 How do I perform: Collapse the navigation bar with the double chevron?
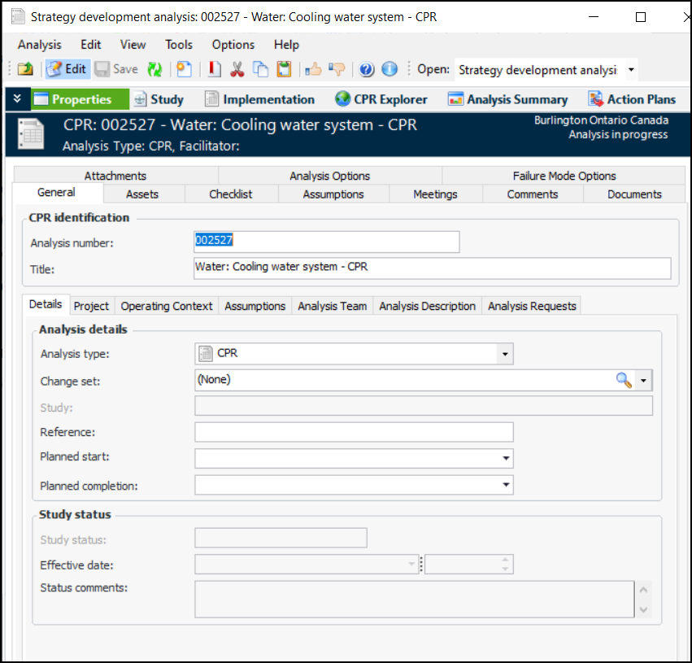click(17, 99)
